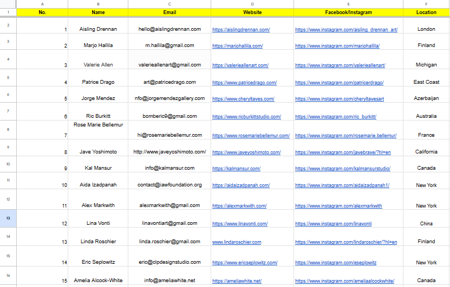Select column E header

pyautogui.click(x=348, y=4)
